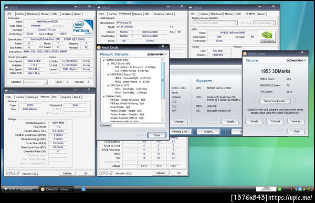Click the orange icon in Result Details title bar
315x203 pixels.
[99, 47]
